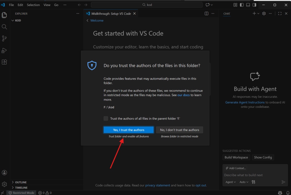Open the Manage gear in activity bar
Image resolution: width=291 pixels, height=195 pixels.
4,184
